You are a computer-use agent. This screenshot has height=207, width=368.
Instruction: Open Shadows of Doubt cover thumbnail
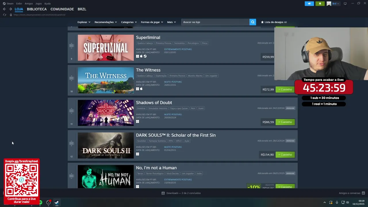pyautogui.click(x=106, y=113)
